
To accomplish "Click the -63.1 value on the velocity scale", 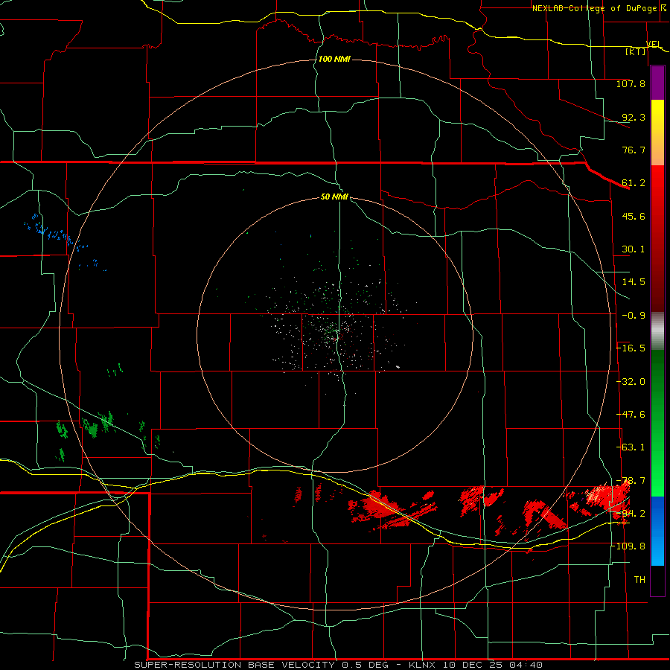I will point(631,447).
